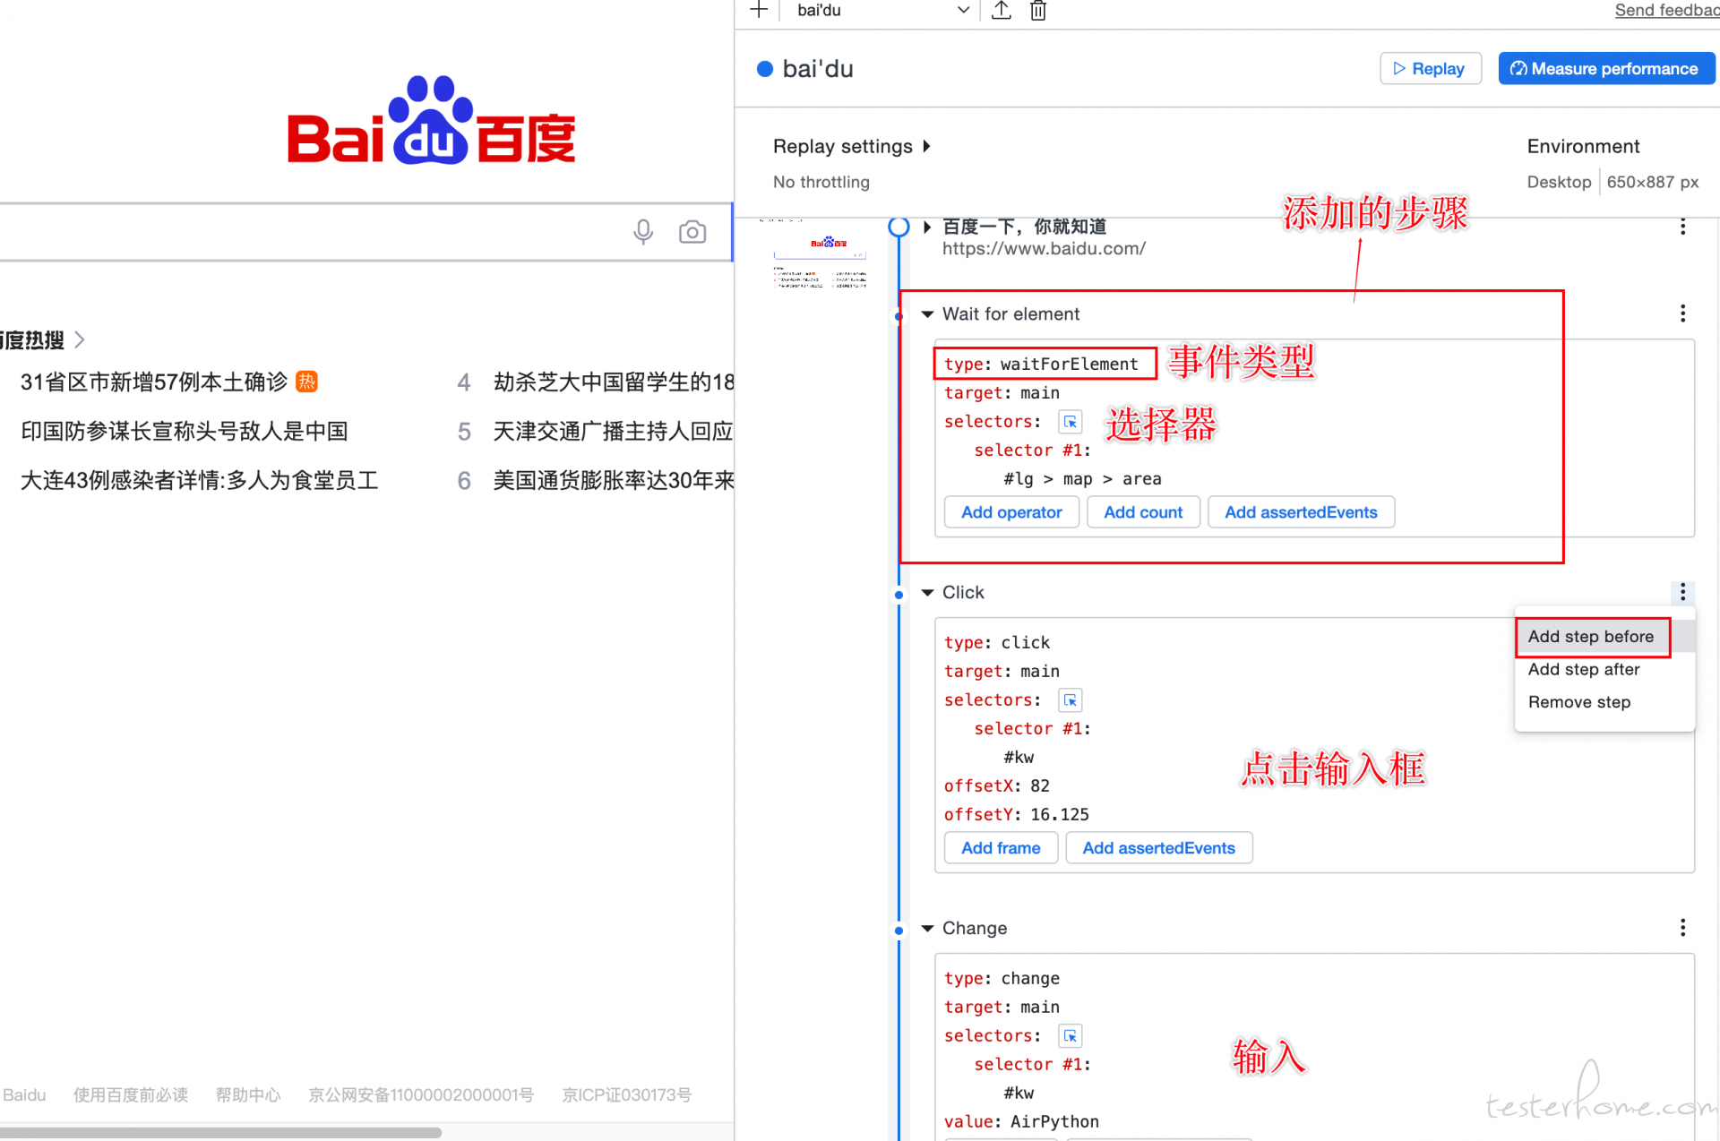Open headline 美国通货膨胀率达30年来
The height and width of the screenshot is (1141, 1720).
pyautogui.click(x=614, y=481)
